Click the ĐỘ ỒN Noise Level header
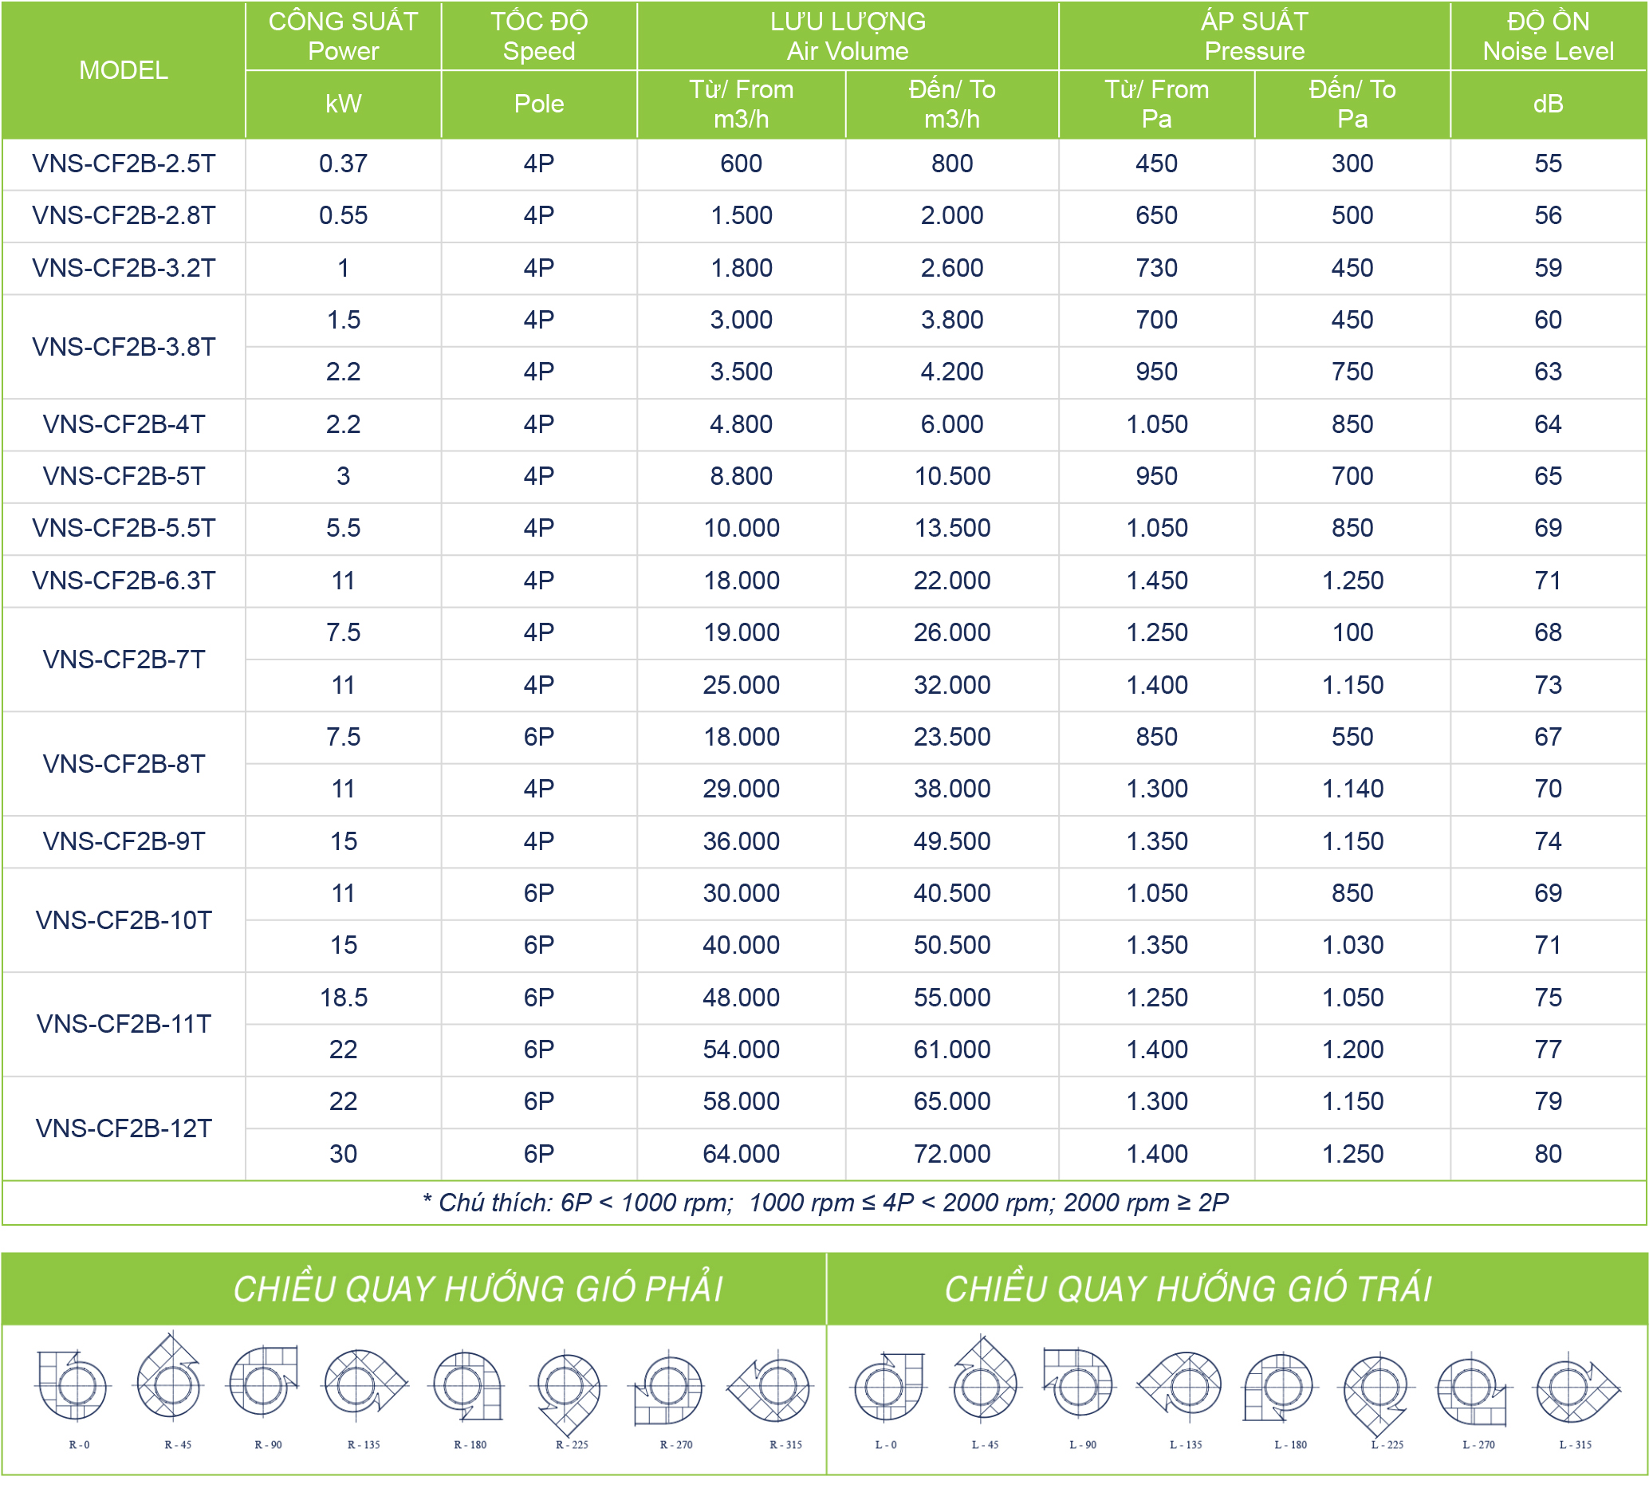Screen dimensions: 1649x1508 click(x=1549, y=36)
